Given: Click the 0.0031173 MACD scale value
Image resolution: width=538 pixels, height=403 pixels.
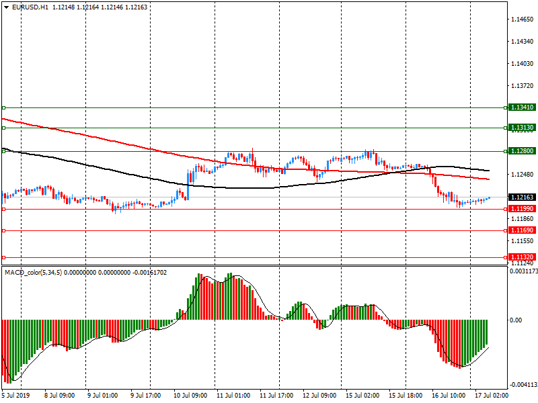Looking at the screenshot, I should [x=524, y=271].
